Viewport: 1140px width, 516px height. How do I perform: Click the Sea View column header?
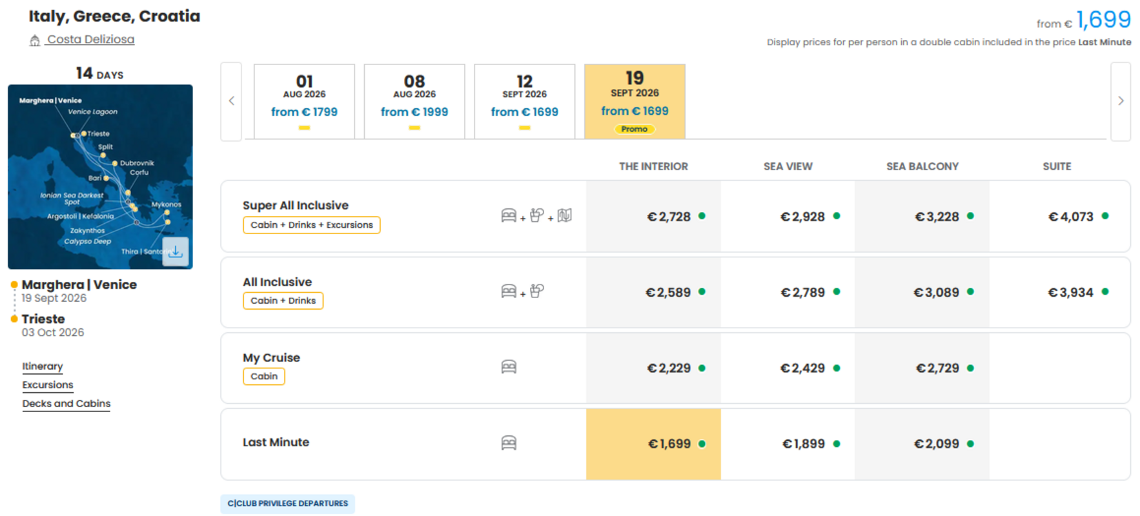(x=788, y=166)
